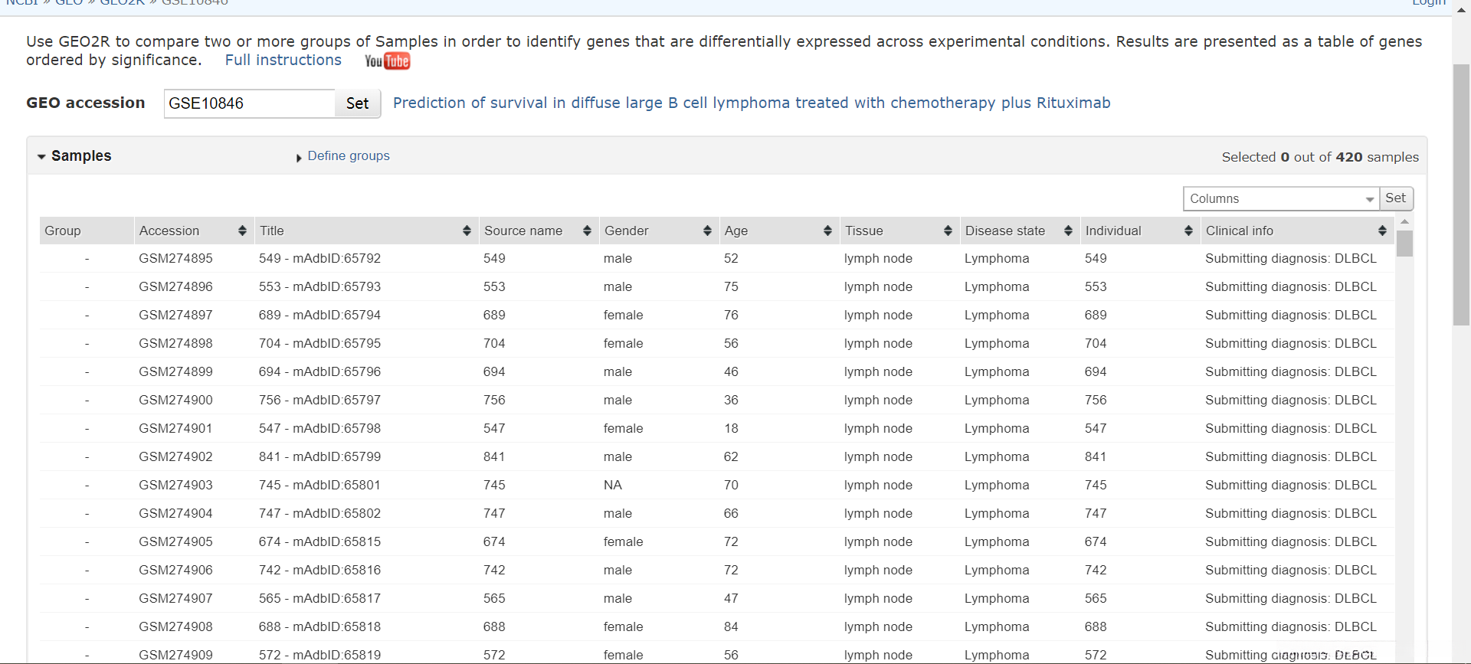Sort by Clinical info arrows
This screenshot has height=664, width=1471.
click(1382, 231)
